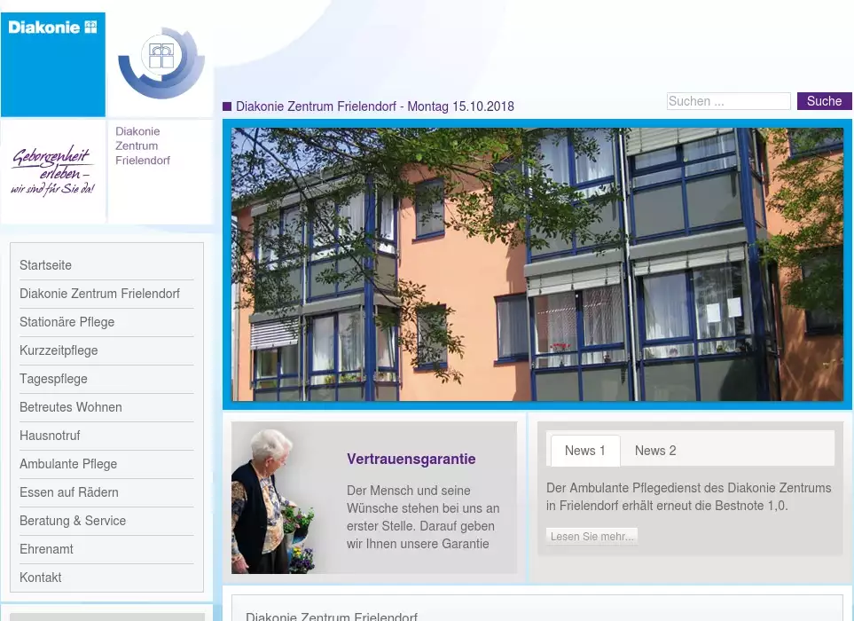Image resolution: width=854 pixels, height=621 pixels.
Task: Choose Essen auf Rädern
Action: [69, 492]
